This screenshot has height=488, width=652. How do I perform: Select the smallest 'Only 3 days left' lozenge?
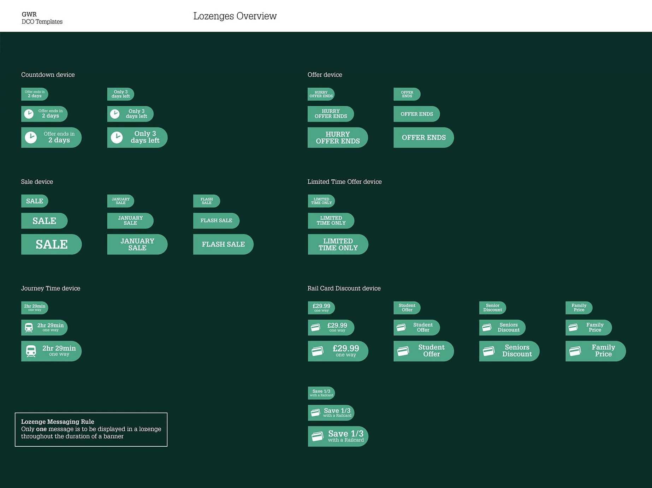click(120, 94)
